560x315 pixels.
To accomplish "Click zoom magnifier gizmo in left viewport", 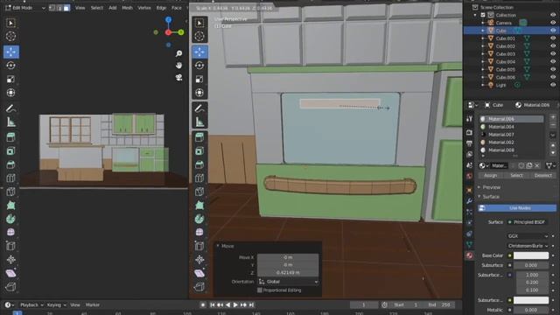I will 178,53.
